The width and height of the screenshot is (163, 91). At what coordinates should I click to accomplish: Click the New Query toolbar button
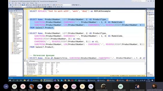pyautogui.click(x=29, y=5)
